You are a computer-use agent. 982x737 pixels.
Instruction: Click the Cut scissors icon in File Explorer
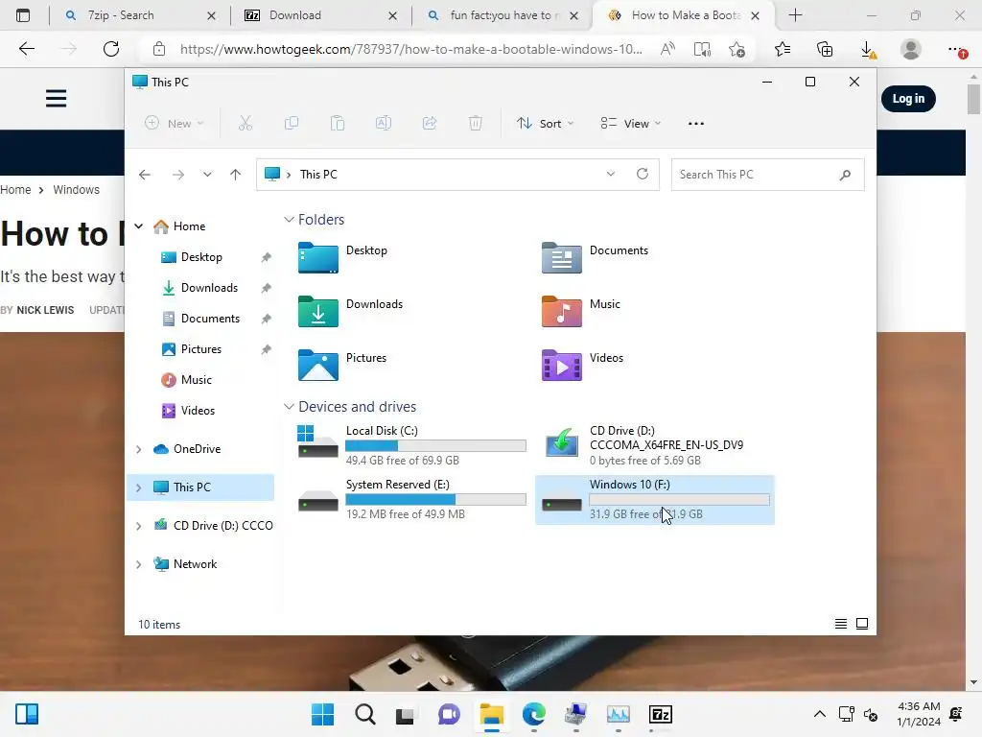[245, 124]
